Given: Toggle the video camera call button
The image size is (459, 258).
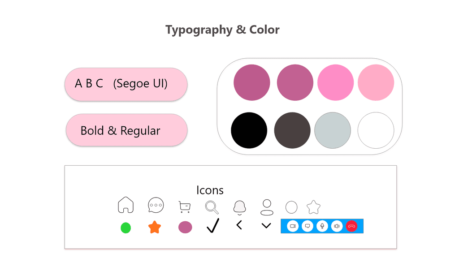Looking at the screenshot, I should [x=293, y=226].
